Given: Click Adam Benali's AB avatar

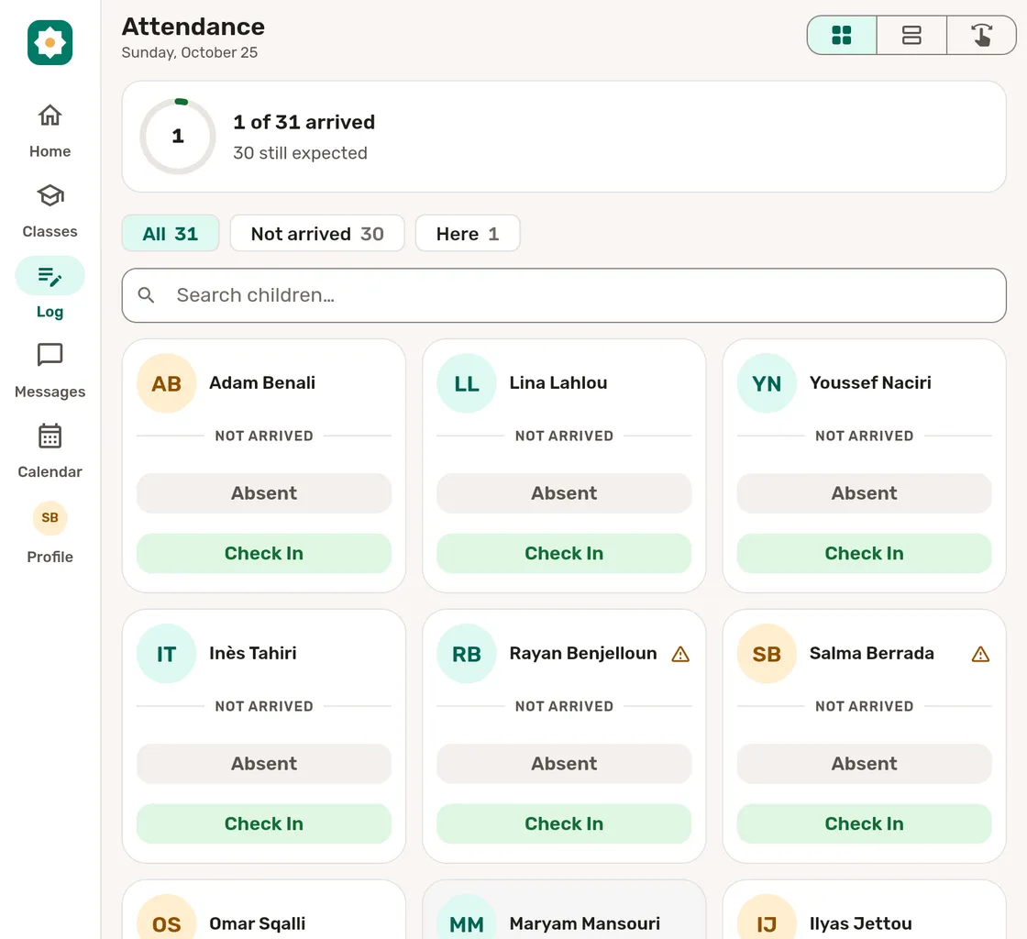Looking at the screenshot, I should tap(166, 383).
